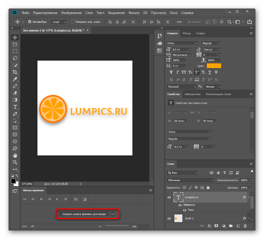Select the Gradient tool
264x239 pixels.
click(x=15, y=100)
